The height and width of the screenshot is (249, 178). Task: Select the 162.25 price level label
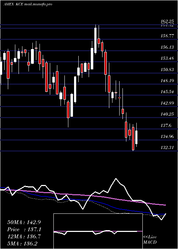click(167, 21)
